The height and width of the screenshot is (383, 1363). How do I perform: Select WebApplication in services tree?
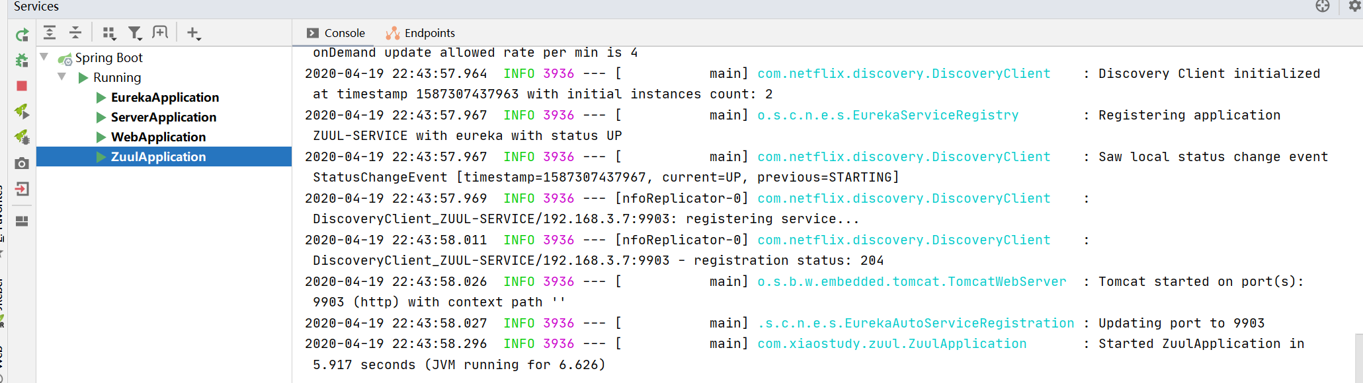(x=158, y=137)
